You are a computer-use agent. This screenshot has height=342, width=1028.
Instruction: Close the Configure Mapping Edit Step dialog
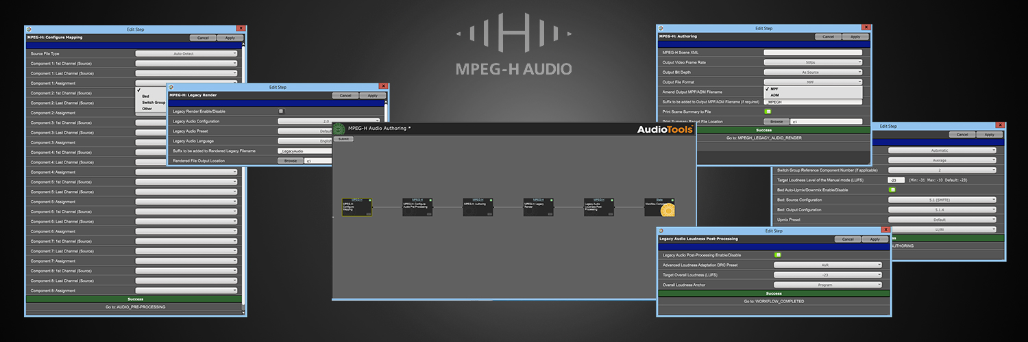pyautogui.click(x=241, y=29)
